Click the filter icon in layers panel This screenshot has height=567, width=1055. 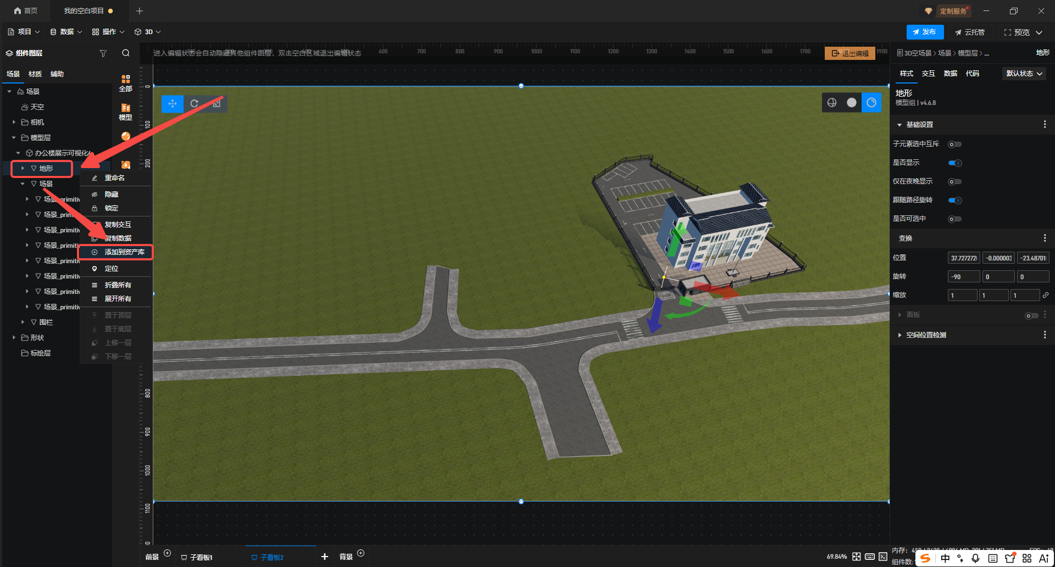coord(103,53)
